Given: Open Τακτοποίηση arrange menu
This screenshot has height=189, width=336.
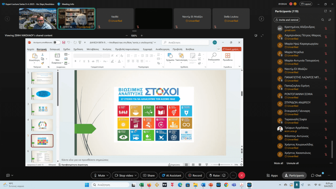Looking at the screenshot, I should click(181, 58).
